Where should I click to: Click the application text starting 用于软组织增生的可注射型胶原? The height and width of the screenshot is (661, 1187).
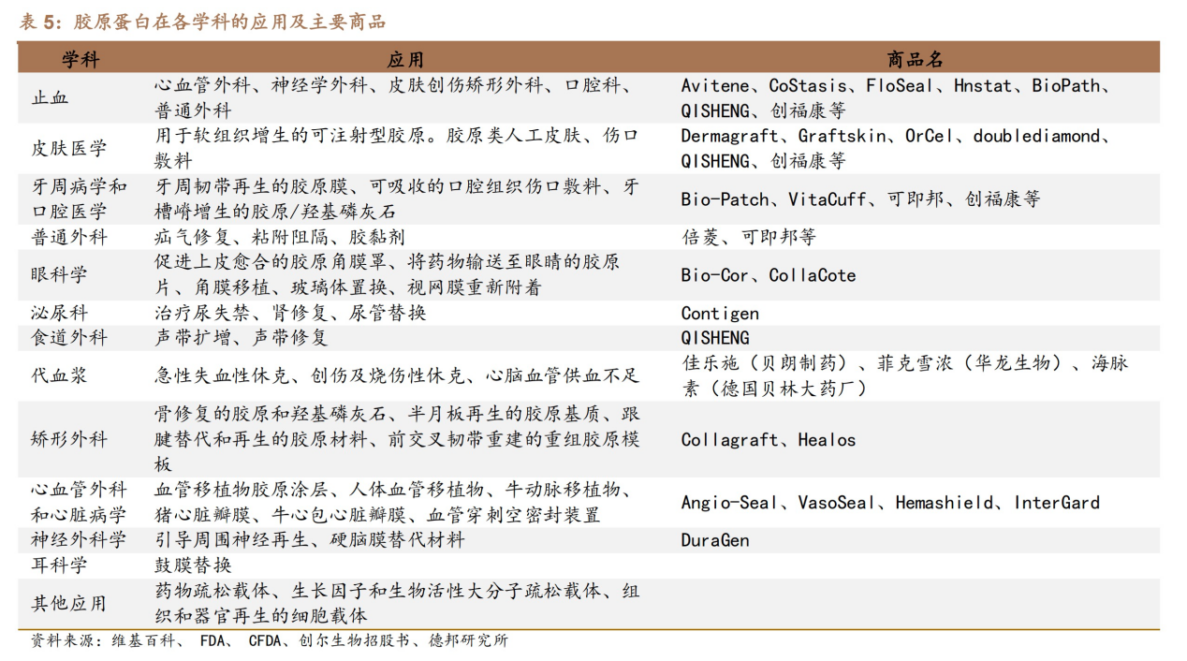[x=397, y=148]
